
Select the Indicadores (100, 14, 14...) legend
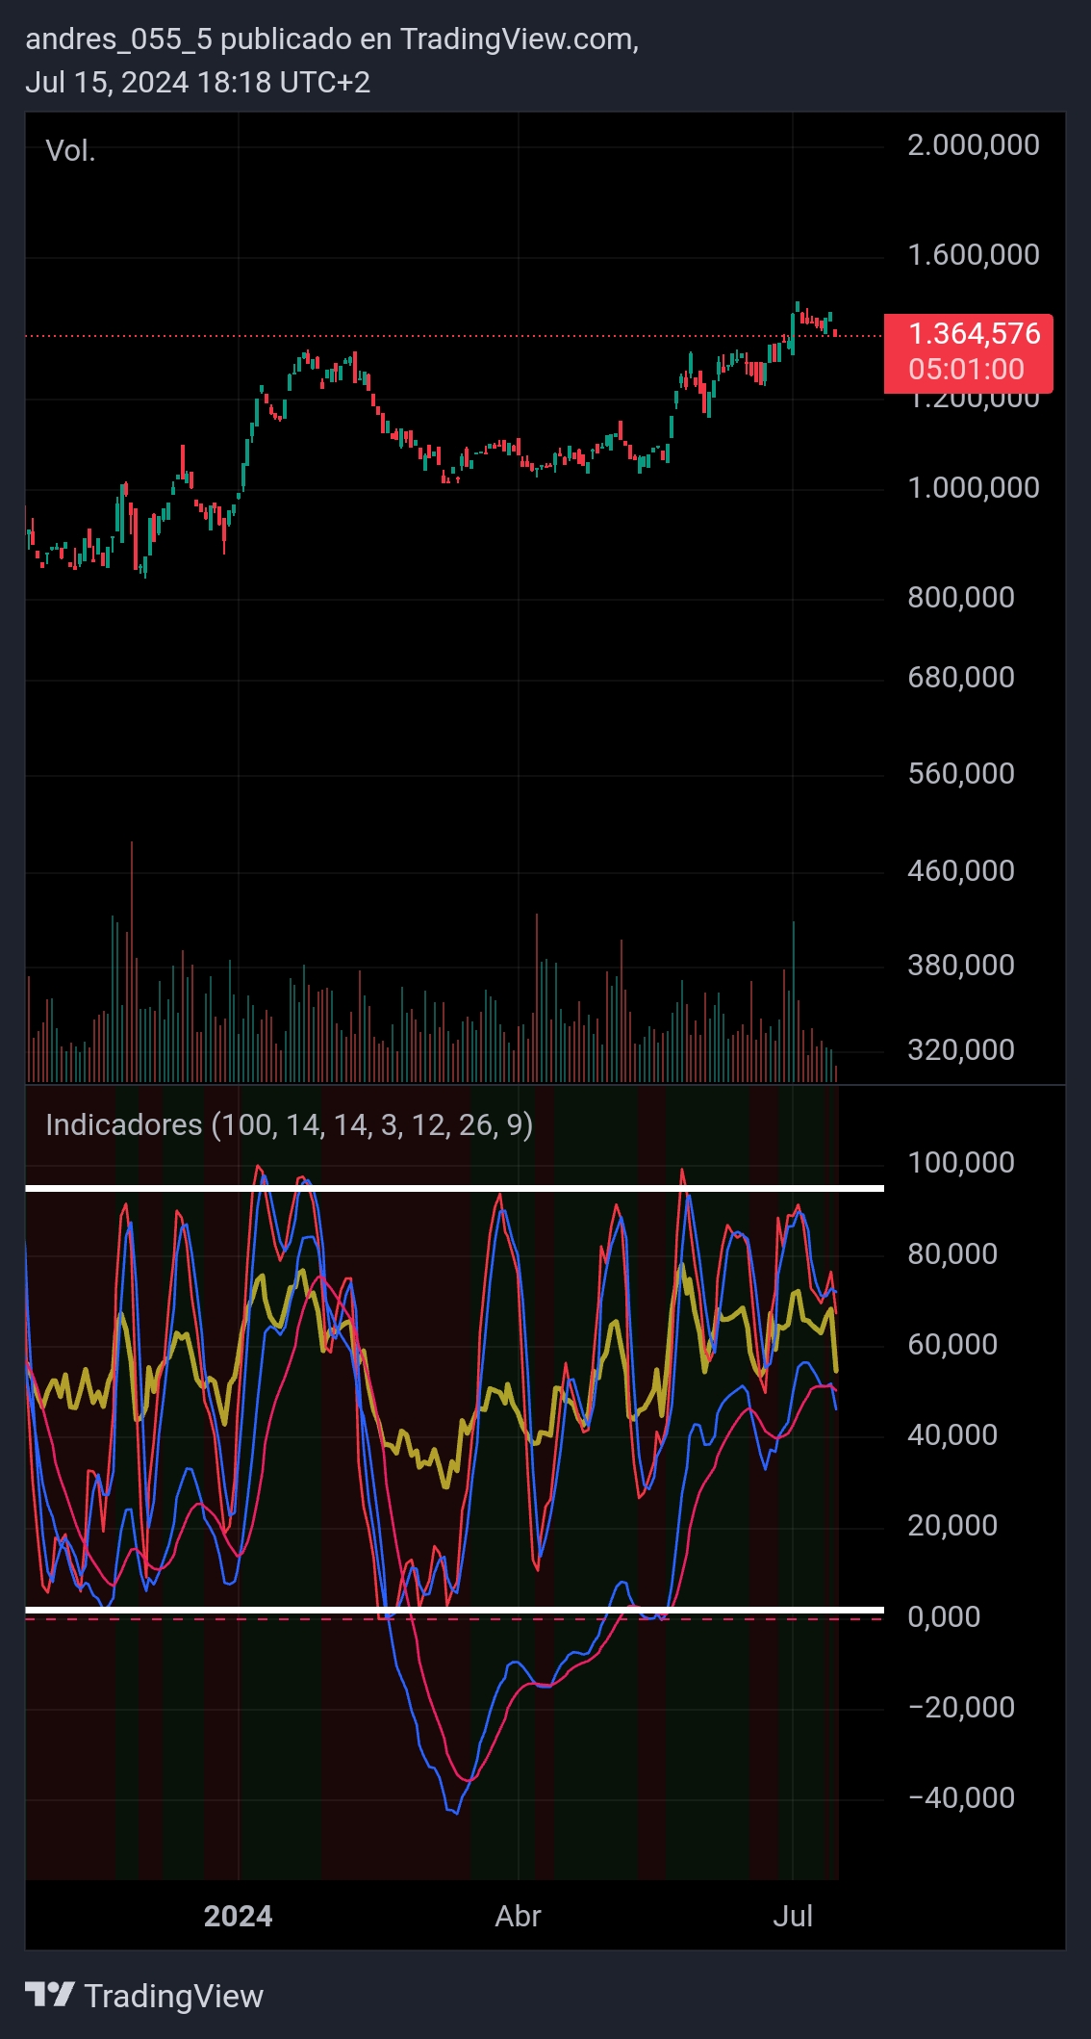click(x=289, y=1124)
